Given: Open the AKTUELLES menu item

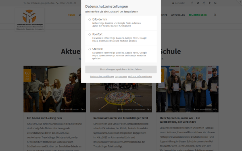Looking at the screenshot, I should pos(178,15).
